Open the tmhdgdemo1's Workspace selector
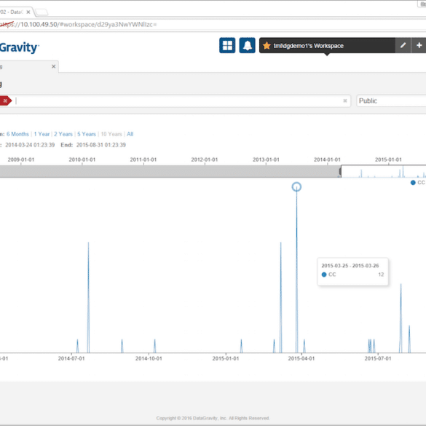 coord(327,45)
